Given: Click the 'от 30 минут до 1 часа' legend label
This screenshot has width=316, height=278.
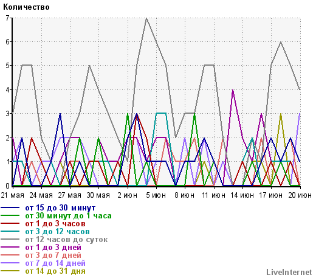Looking at the screenshot, I should click(68, 216).
